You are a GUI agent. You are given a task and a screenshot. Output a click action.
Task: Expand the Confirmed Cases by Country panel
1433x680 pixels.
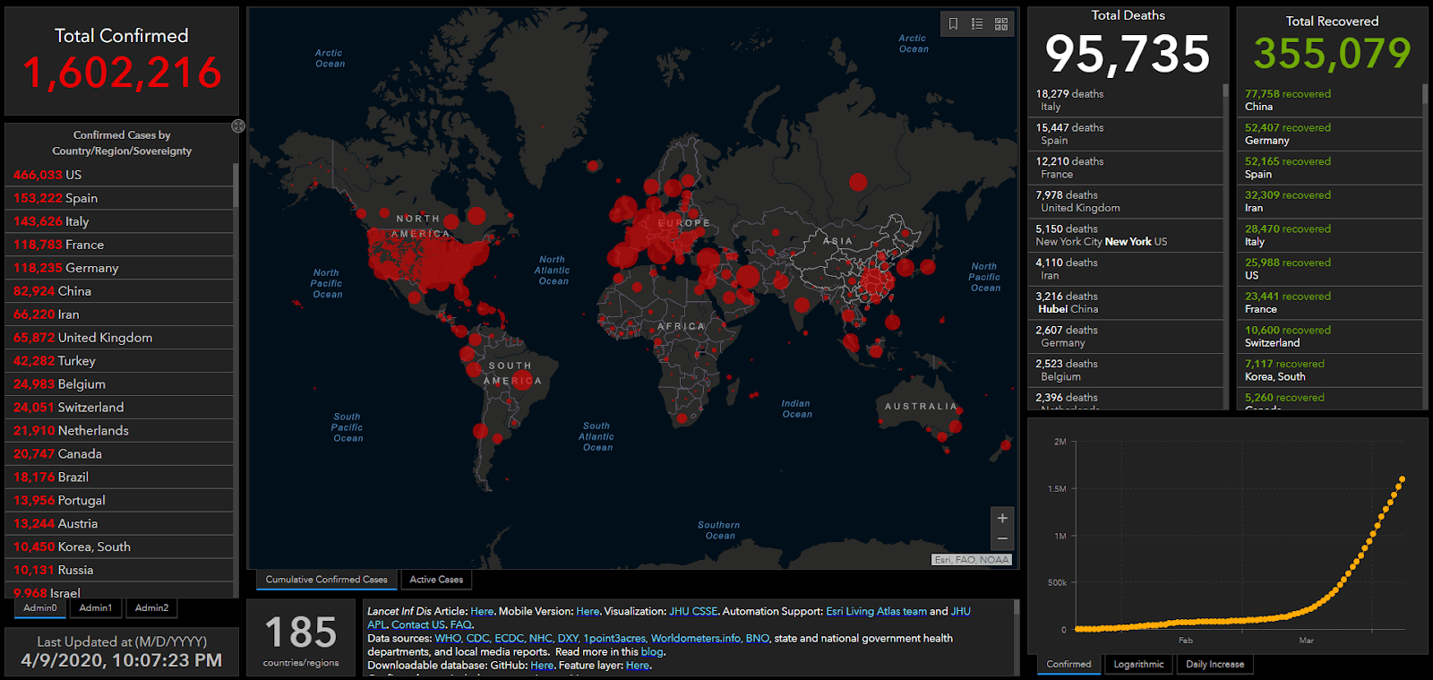coord(238,126)
